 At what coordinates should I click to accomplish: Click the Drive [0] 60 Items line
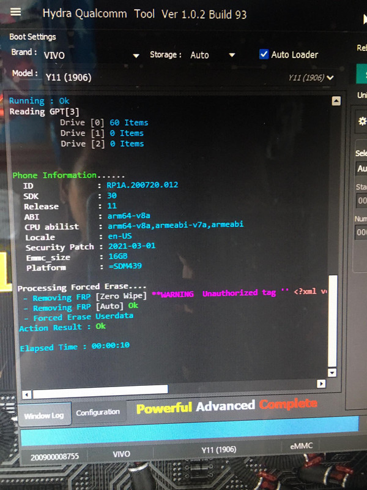(x=104, y=122)
